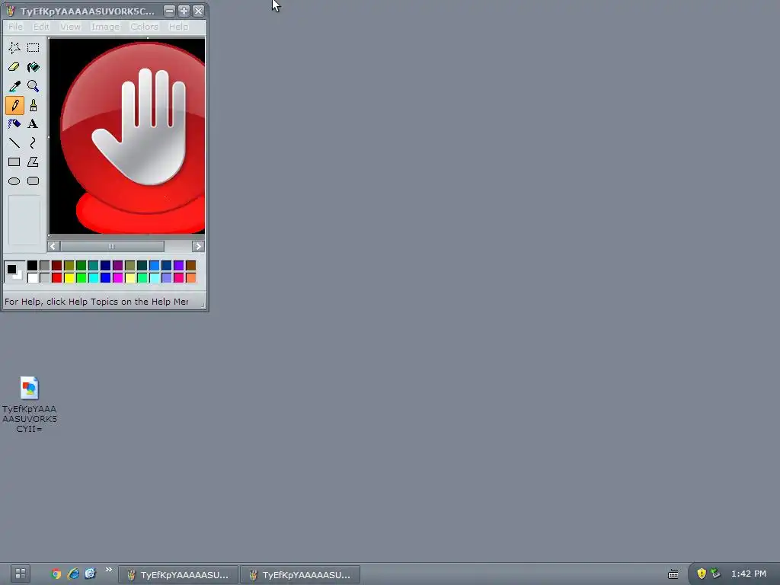Click on the red stop-hand image canvas
The width and height of the screenshot is (780, 585).
(x=127, y=136)
